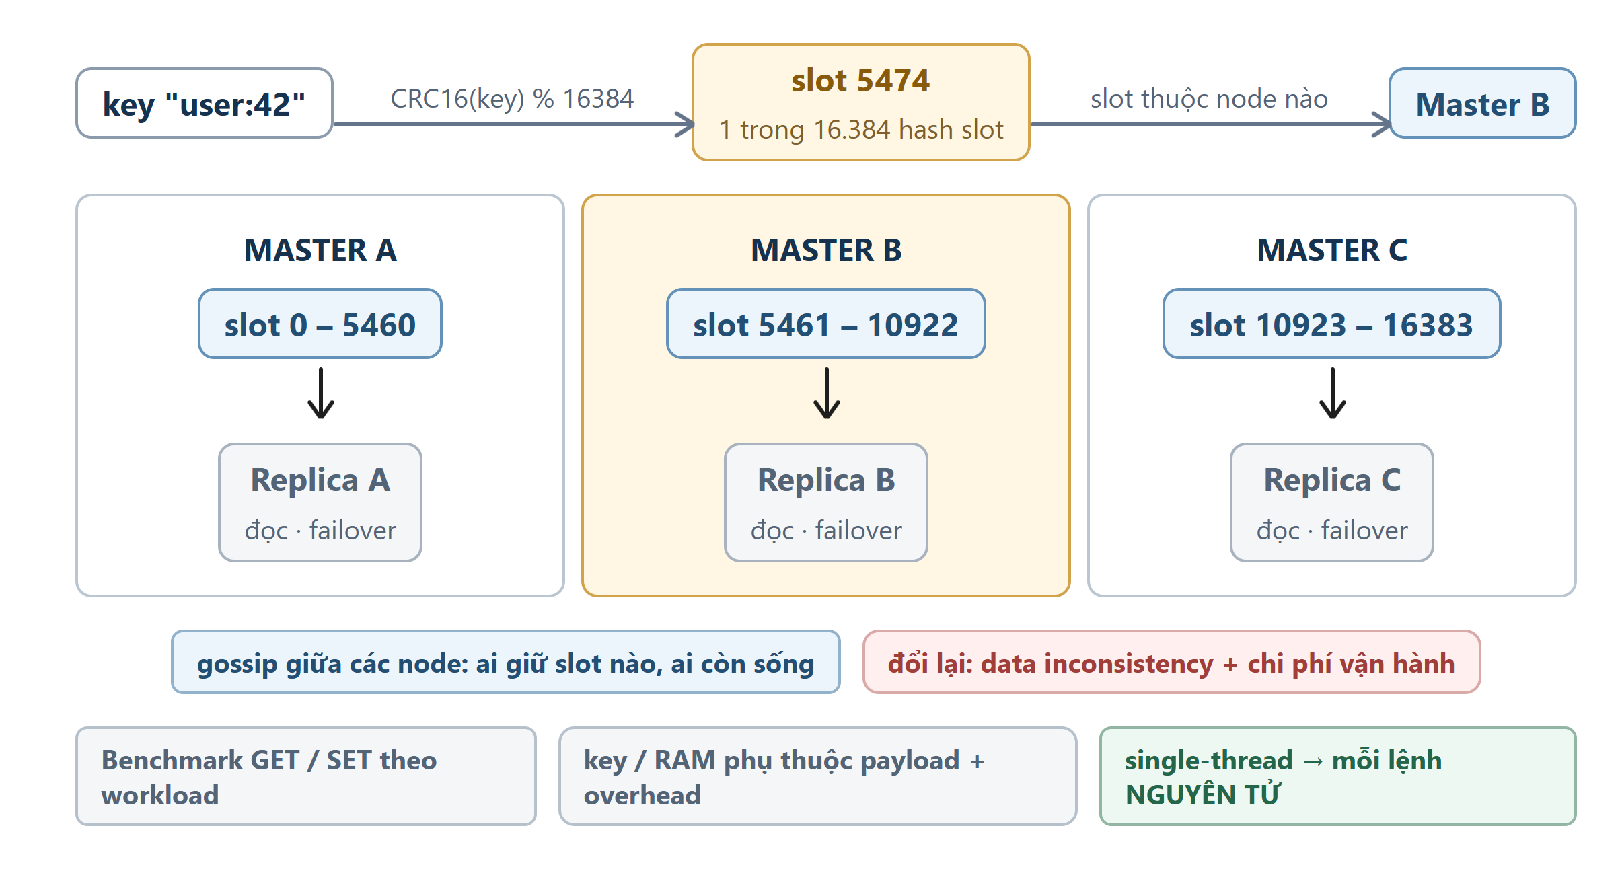Click the "1 trong 16.384 hash slot" text

[x=861, y=130]
